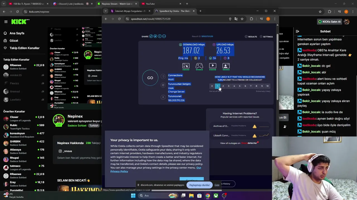Select rating 3 in the recommend survey
The image size is (357, 200).
[229, 86]
